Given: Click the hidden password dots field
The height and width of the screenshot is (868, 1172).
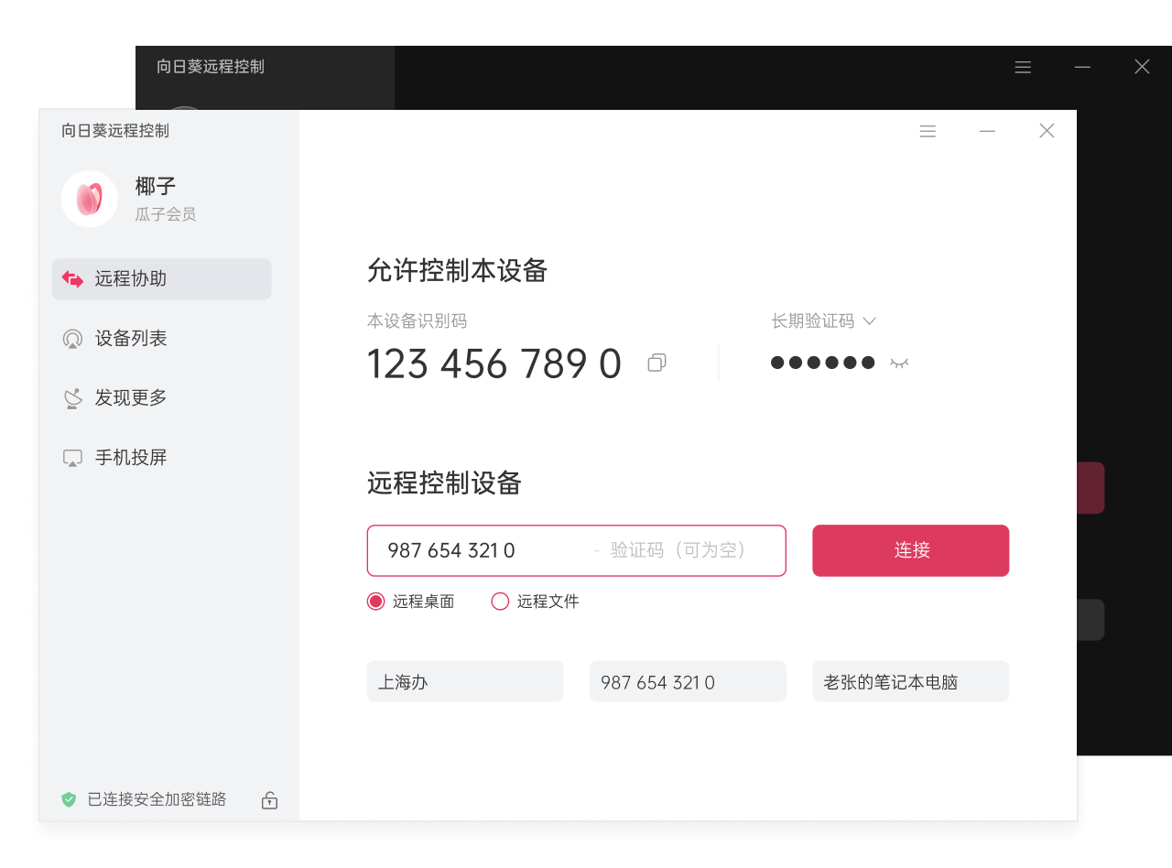Looking at the screenshot, I should [x=823, y=363].
